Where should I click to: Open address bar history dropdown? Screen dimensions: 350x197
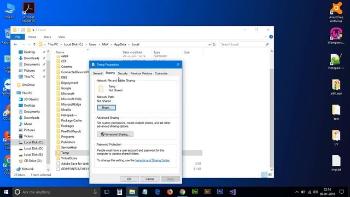click(x=209, y=44)
